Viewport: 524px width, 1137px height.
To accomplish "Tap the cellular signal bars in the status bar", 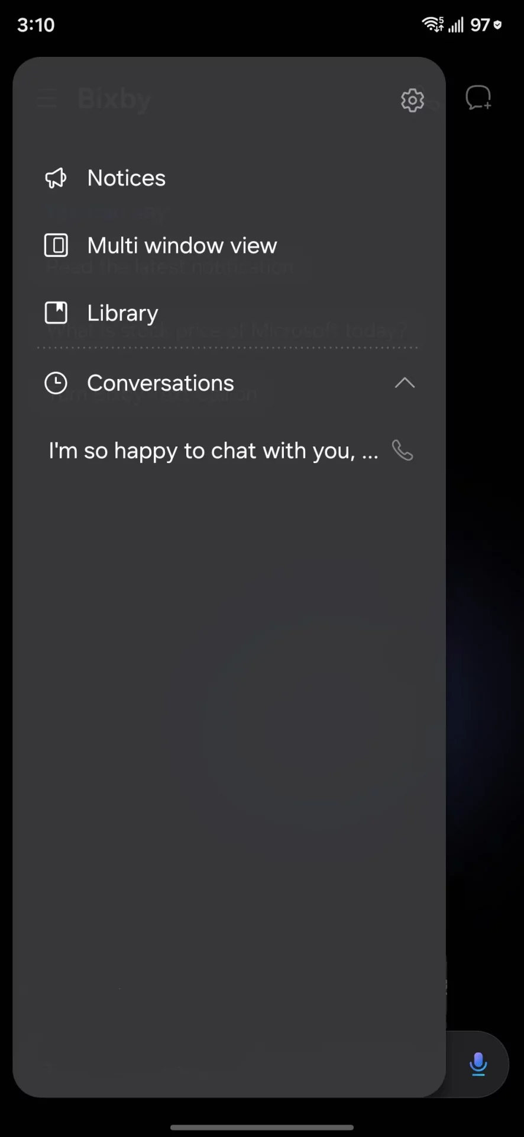I will (455, 25).
